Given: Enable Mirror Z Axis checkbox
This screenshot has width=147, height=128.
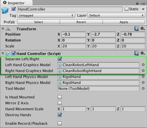Looking at the screenshot, I should click(x=60, y=103).
